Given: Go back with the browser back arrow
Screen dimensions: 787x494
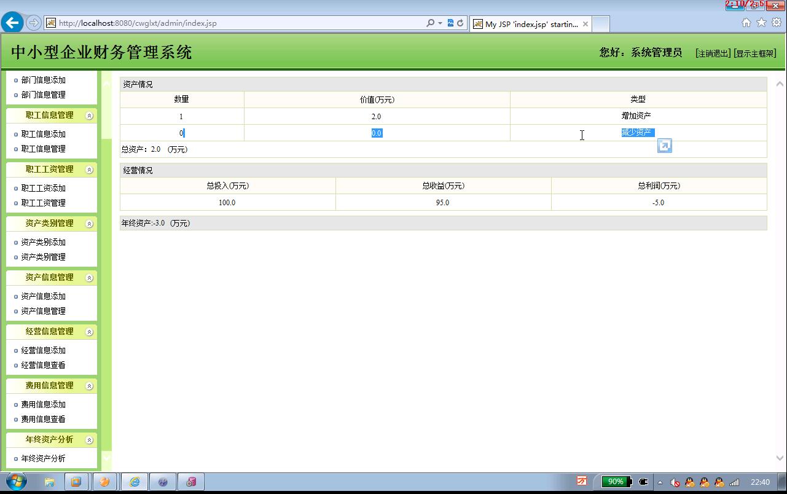Looking at the screenshot, I should pyautogui.click(x=12, y=23).
